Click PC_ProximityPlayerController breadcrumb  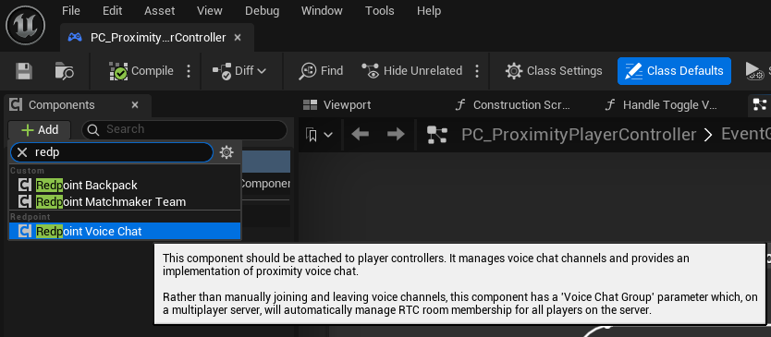579,135
